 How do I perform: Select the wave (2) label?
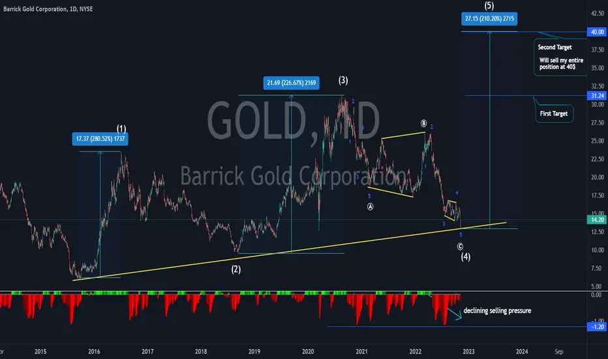click(x=236, y=269)
